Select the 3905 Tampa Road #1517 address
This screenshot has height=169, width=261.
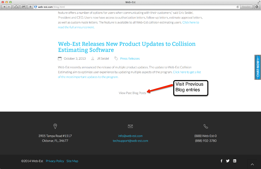click(x=55, y=136)
